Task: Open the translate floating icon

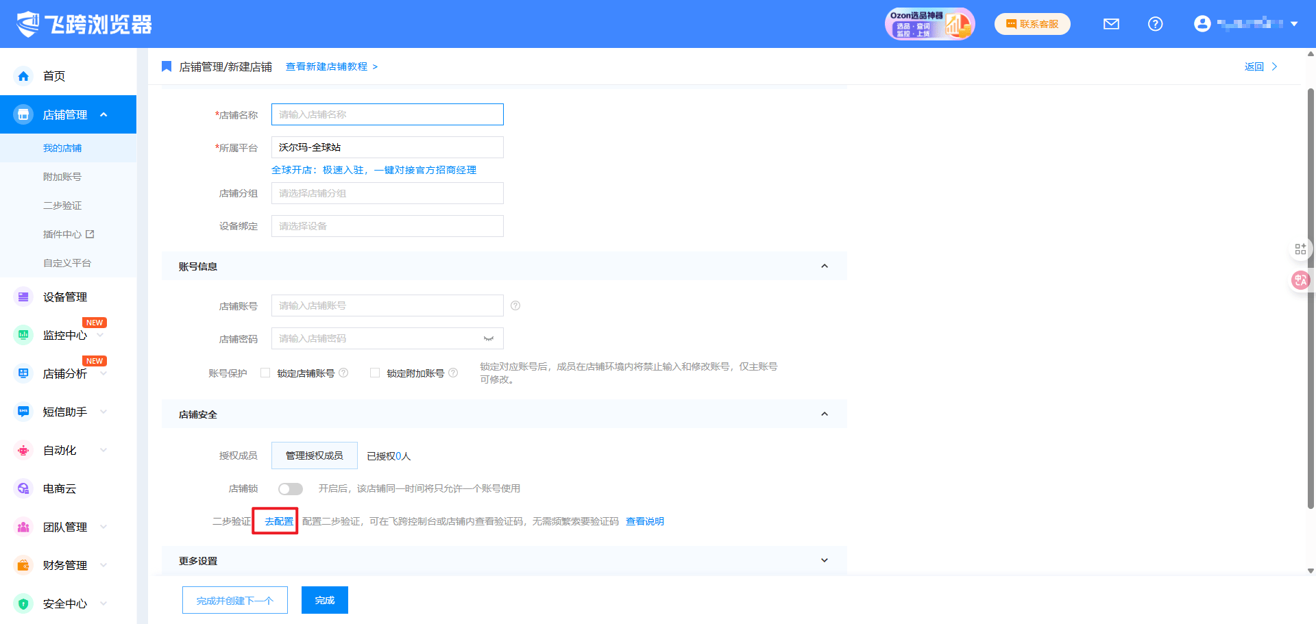Action: click(x=1300, y=280)
